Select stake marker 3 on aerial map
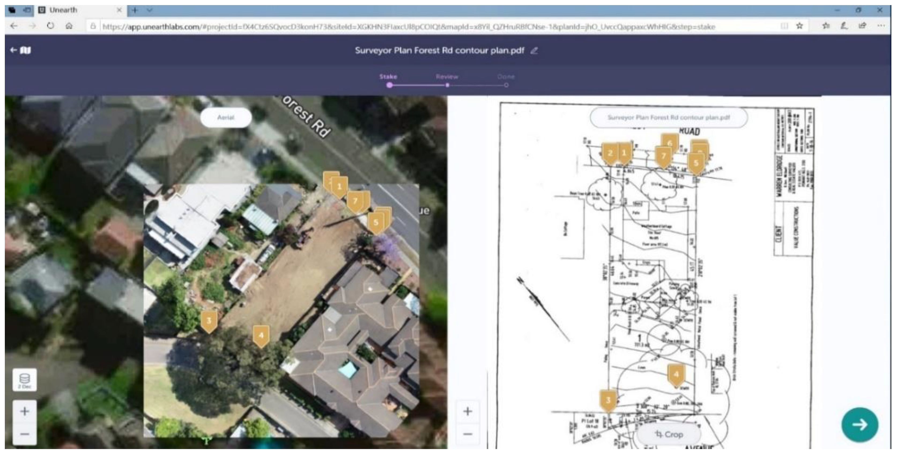 point(209,321)
